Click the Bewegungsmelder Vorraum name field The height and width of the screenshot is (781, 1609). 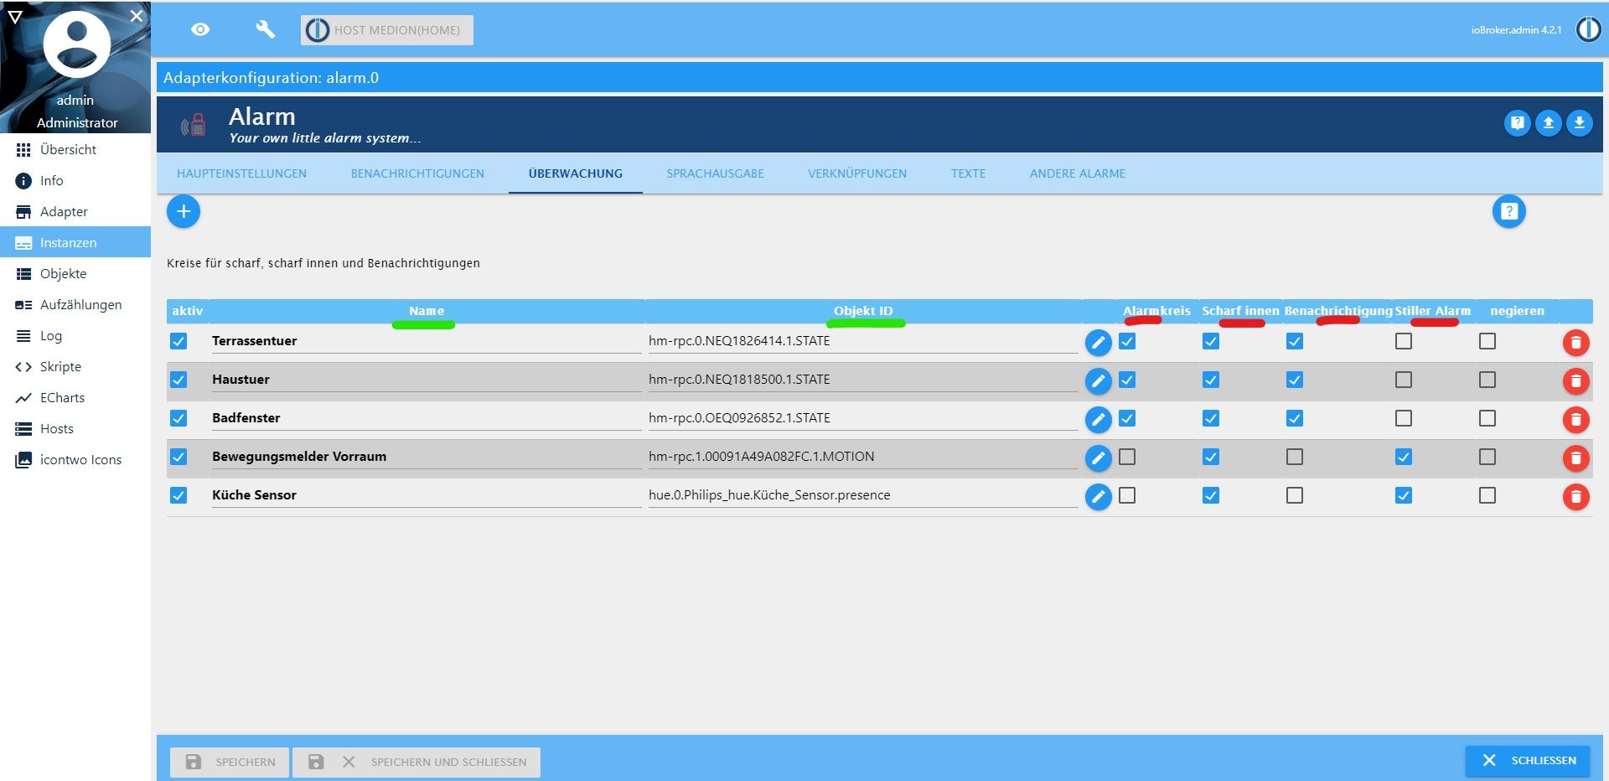click(x=427, y=457)
